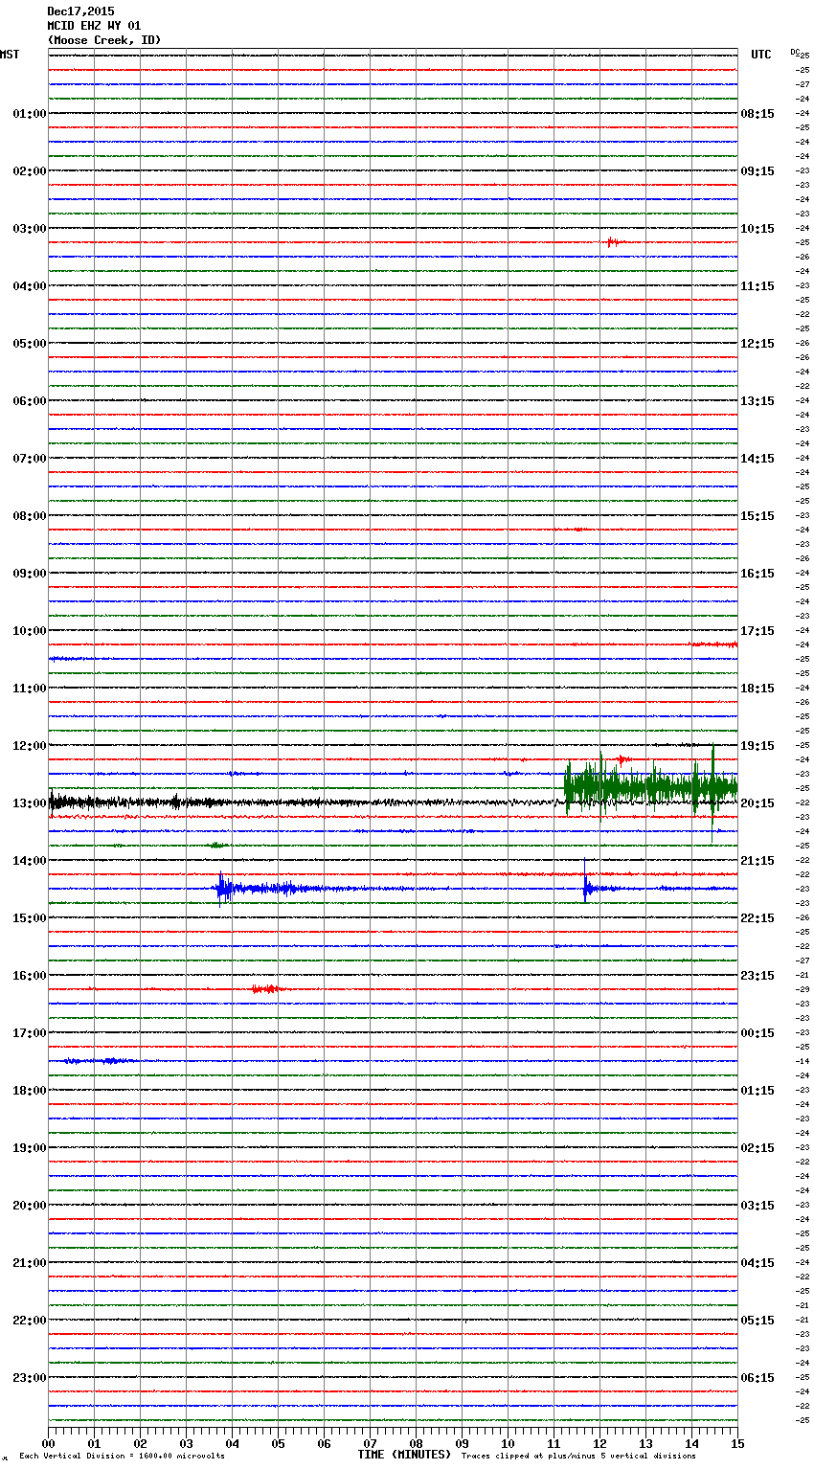Select the 16:00 MST hour label
This screenshot has height=1469, width=814.
point(30,976)
